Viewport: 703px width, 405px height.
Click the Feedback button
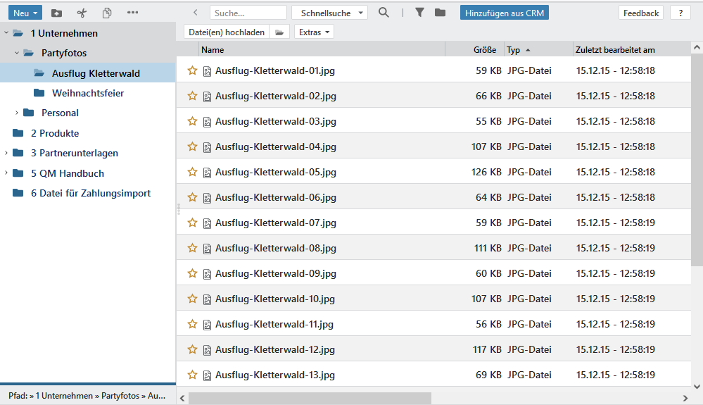640,13
